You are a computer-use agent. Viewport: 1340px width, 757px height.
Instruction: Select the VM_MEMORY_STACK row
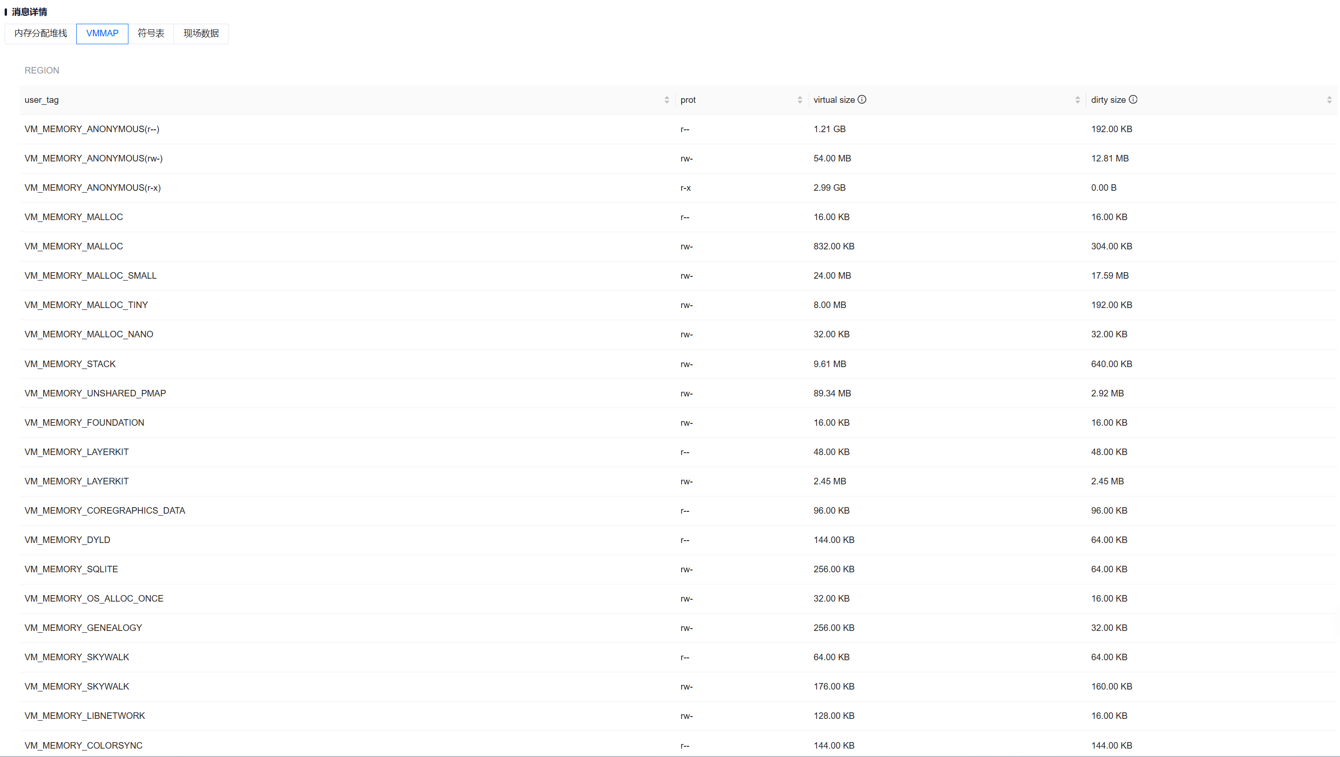(70, 364)
